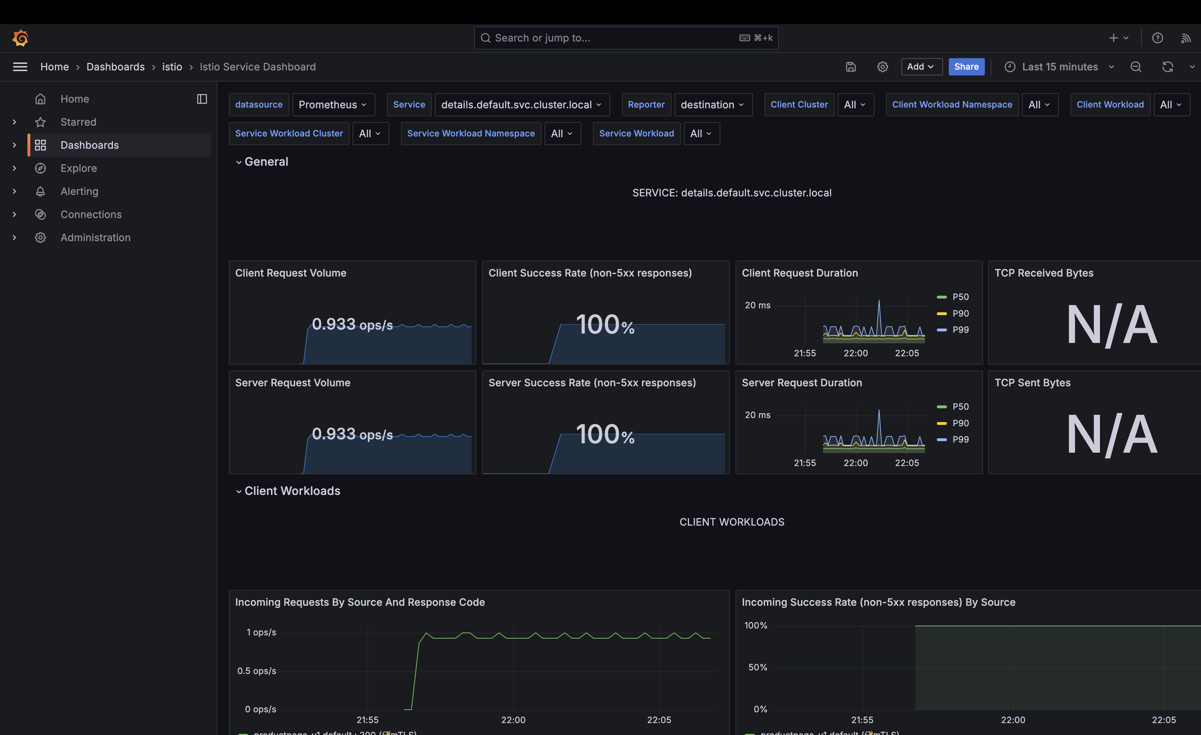Screen dimensions: 1201x735
Task: Expand the Dashboards sidebar section chevron
Action: (x=14, y=145)
